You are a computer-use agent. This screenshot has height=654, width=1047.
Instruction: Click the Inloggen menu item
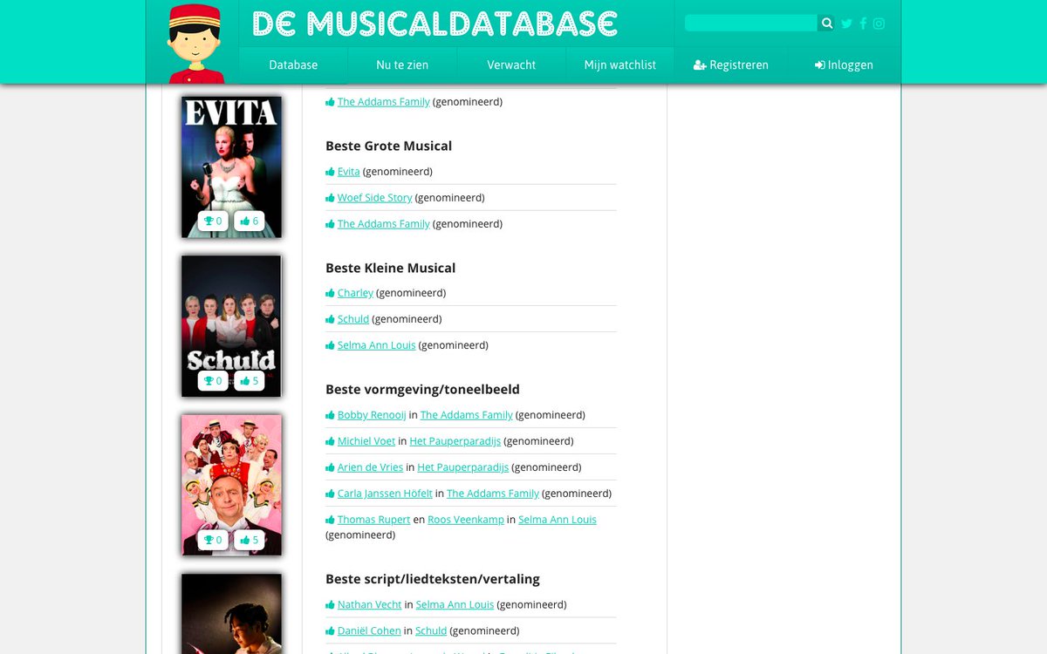point(844,65)
